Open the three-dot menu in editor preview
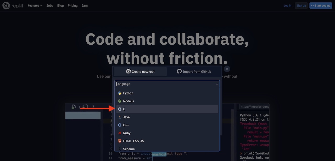This screenshot has width=335, height=161. coord(93,106)
